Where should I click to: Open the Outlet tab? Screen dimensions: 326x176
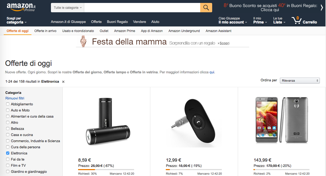click(104, 31)
